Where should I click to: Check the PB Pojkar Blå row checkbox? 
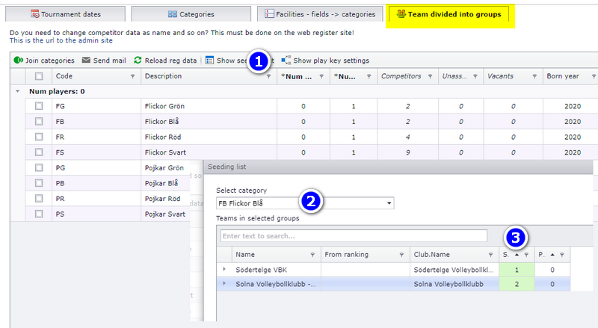click(x=39, y=183)
